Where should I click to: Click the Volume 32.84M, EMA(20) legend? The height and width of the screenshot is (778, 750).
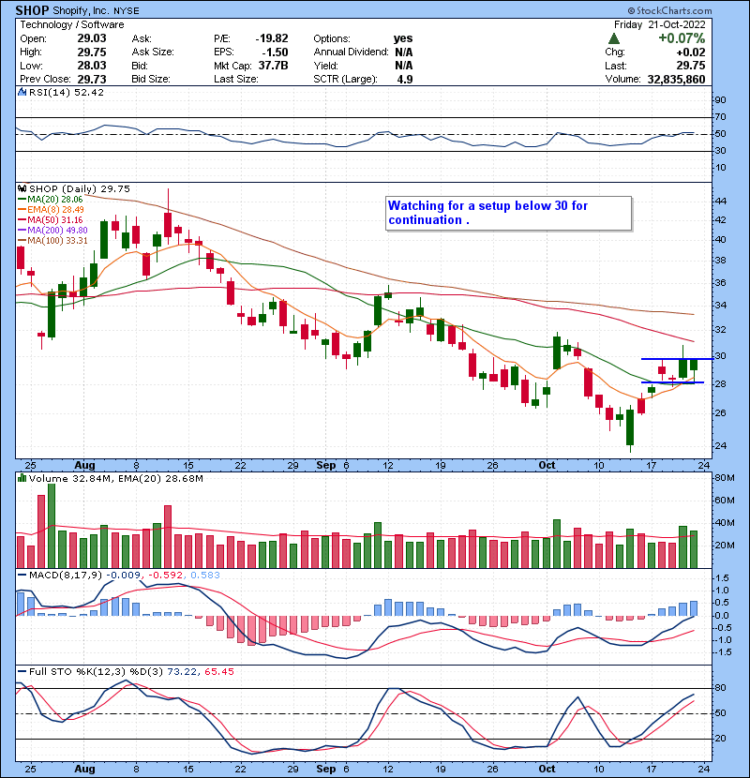[115, 478]
